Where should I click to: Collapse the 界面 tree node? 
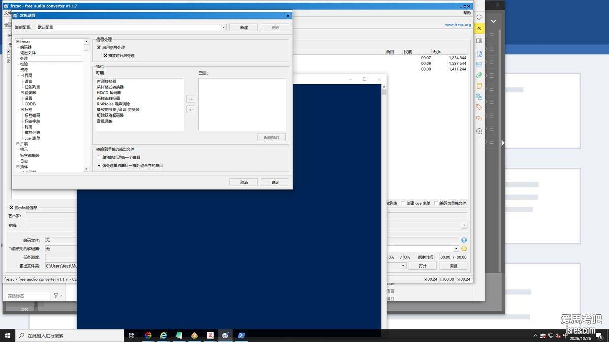[x=22, y=75]
